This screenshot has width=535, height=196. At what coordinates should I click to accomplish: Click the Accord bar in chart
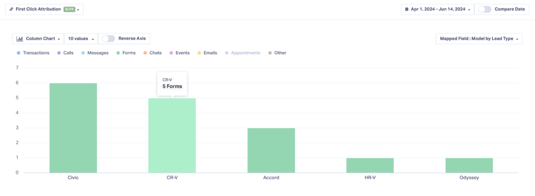pos(271,151)
